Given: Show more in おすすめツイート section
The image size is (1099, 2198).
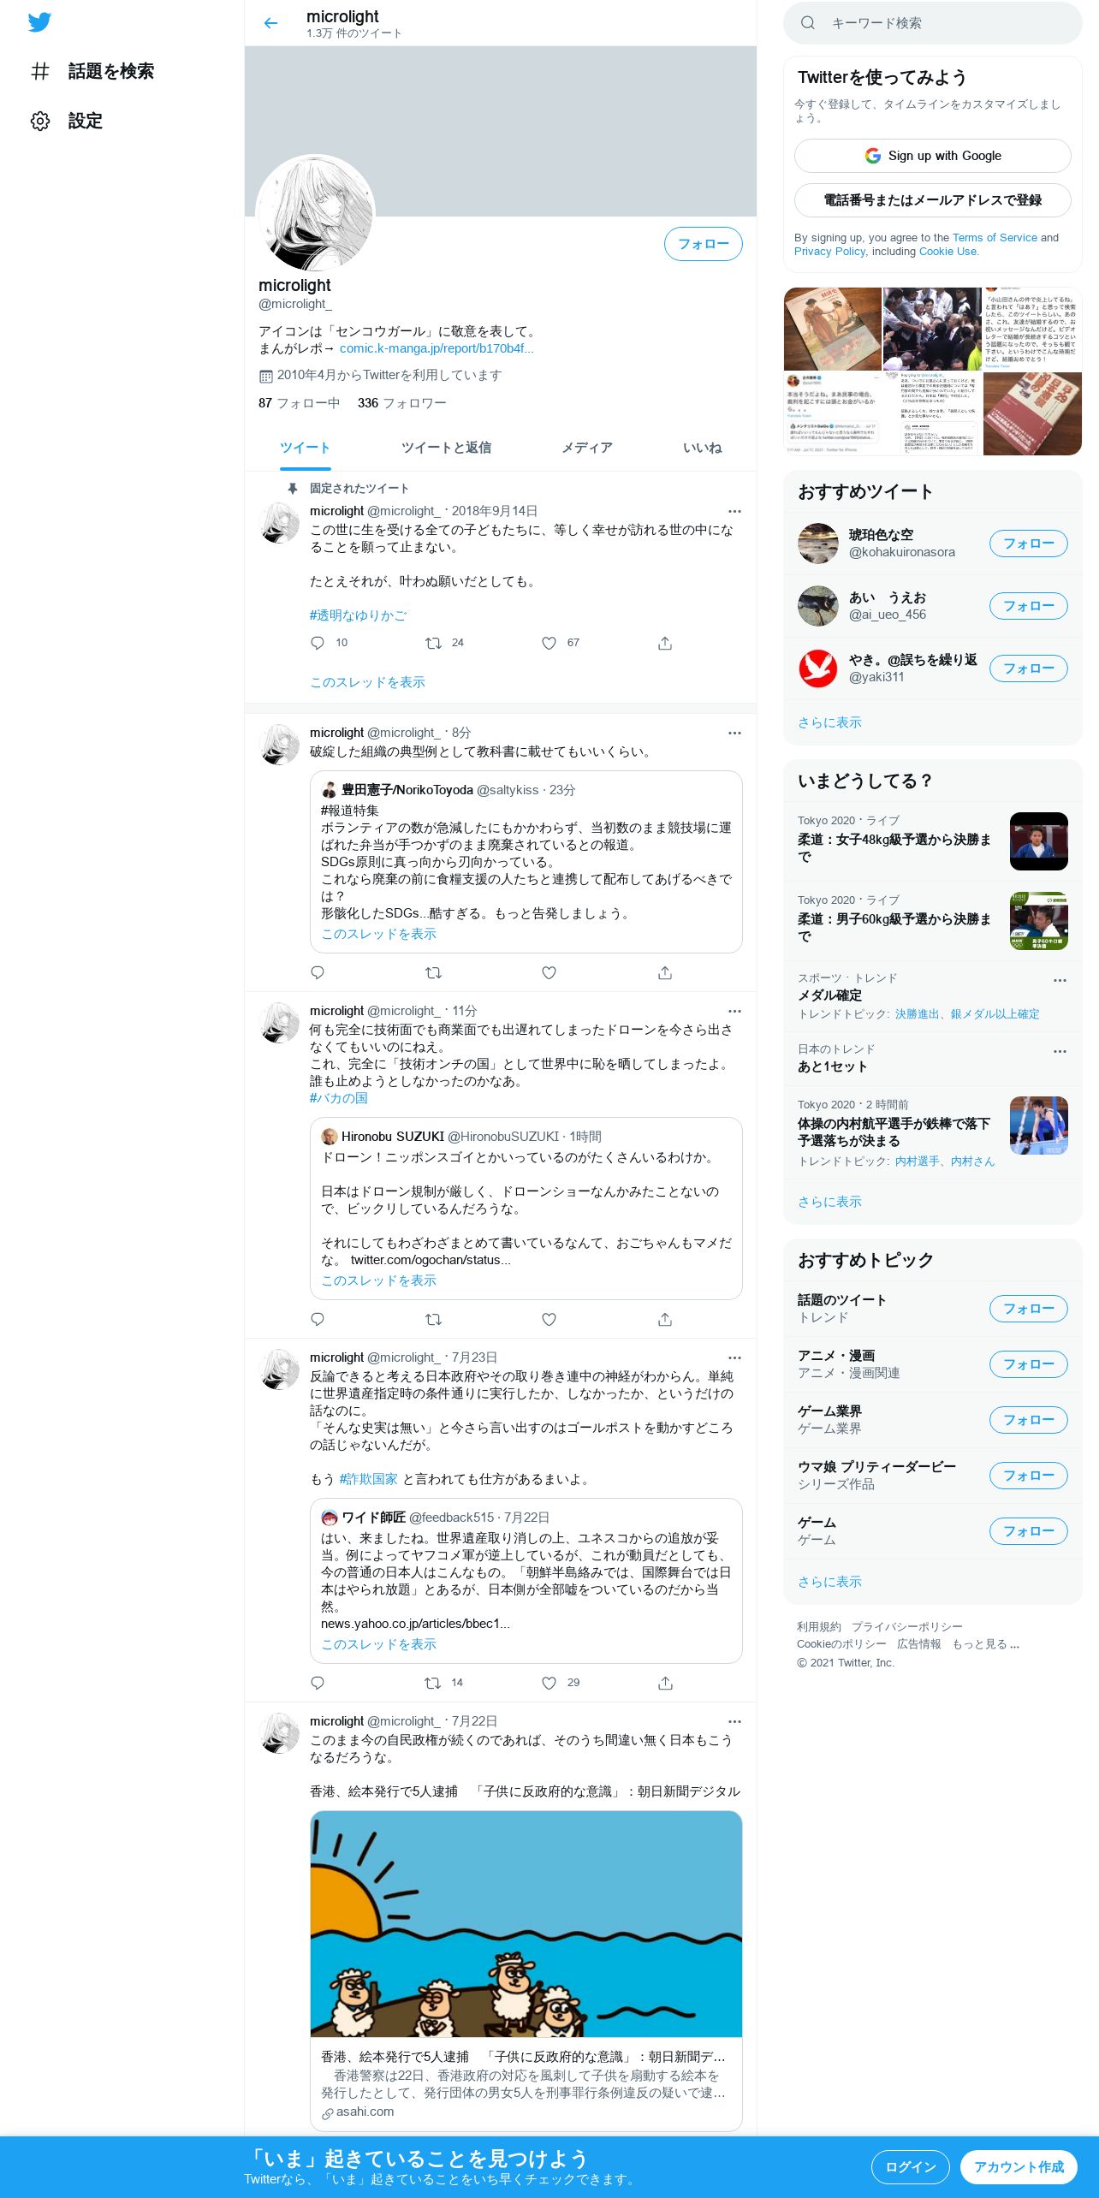Looking at the screenshot, I should (933, 722).
